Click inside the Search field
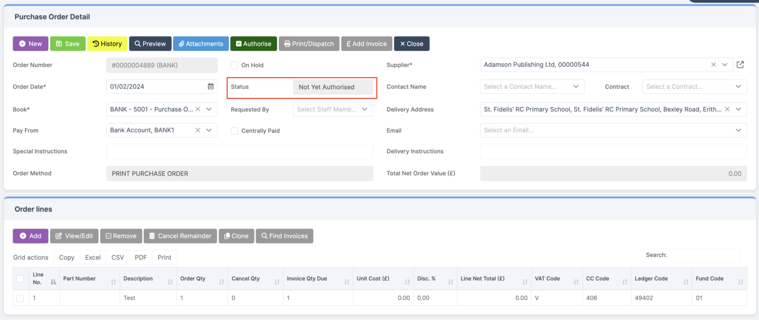The height and width of the screenshot is (320, 759). (x=705, y=255)
